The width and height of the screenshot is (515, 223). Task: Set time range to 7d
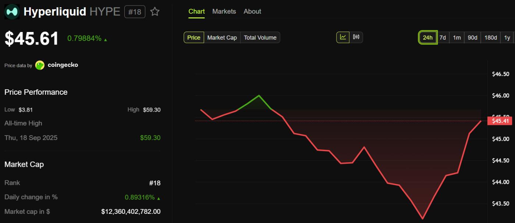point(443,37)
